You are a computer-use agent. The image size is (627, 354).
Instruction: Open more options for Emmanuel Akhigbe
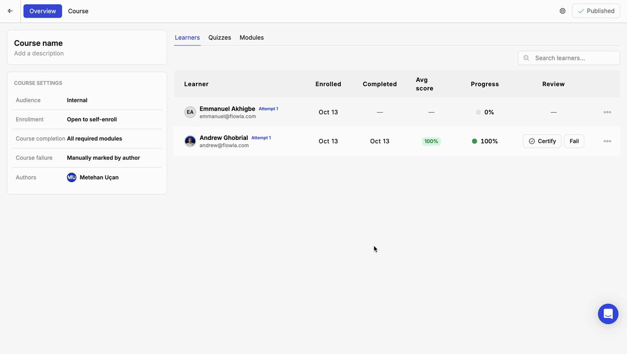tap(607, 112)
